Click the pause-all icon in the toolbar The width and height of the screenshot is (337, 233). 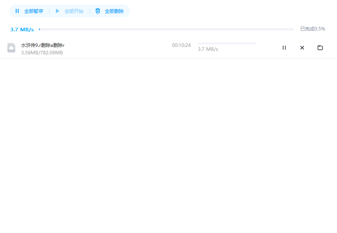pyautogui.click(x=17, y=11)
